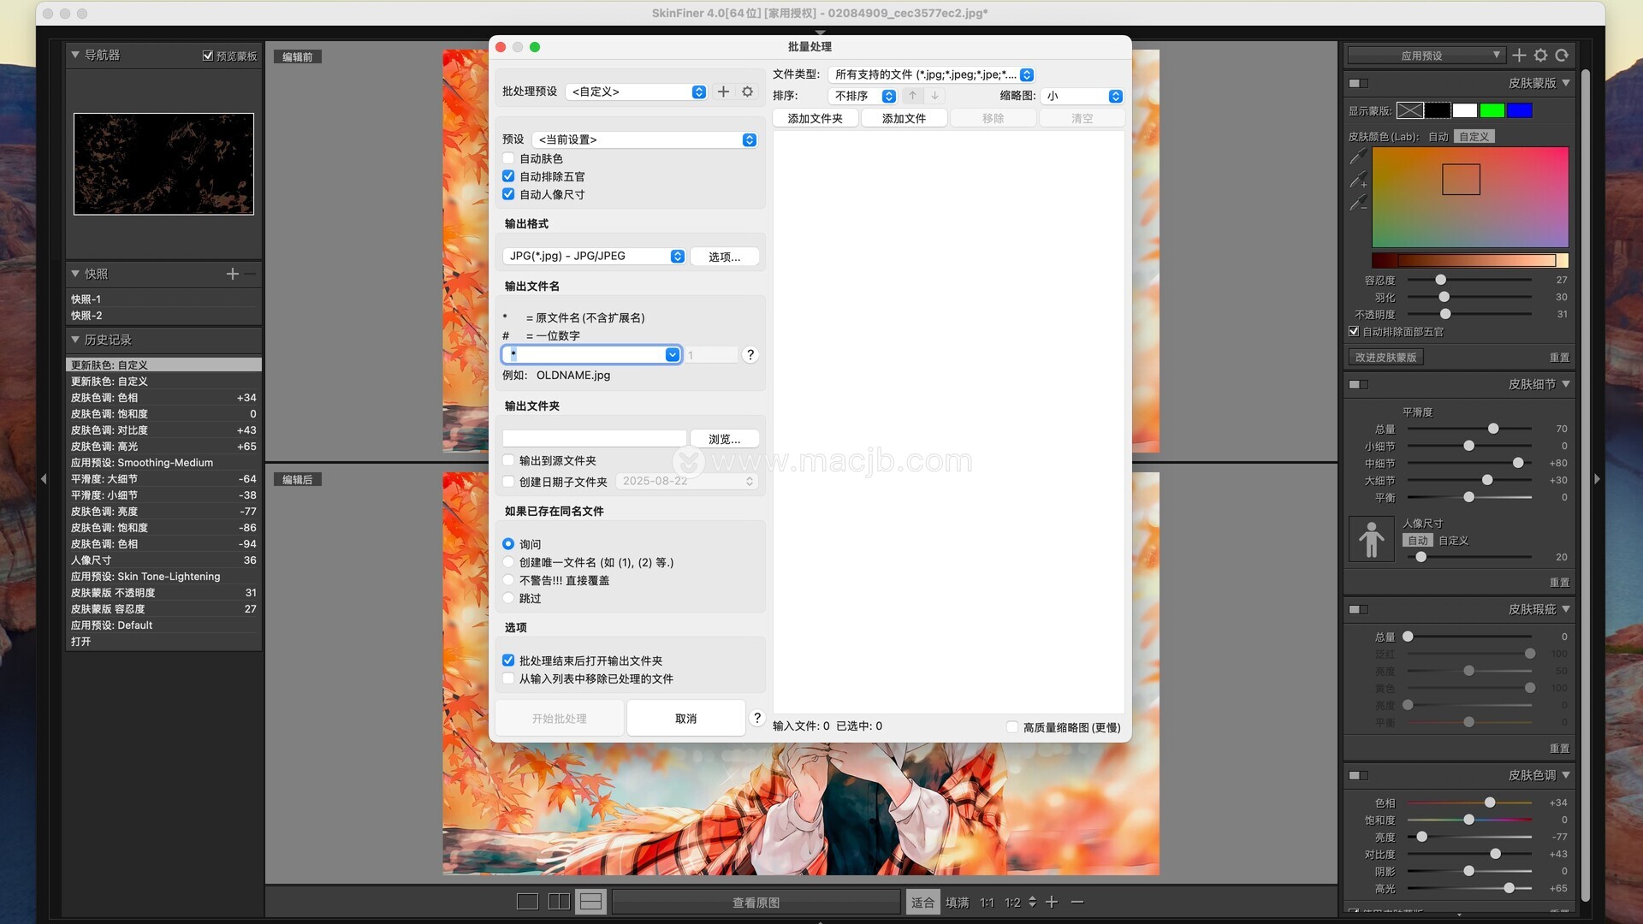Open 文件类型 dropdown

[x=932, y=74]
